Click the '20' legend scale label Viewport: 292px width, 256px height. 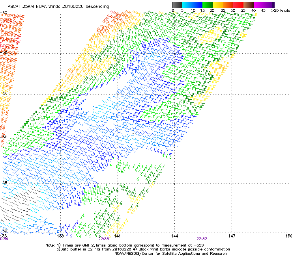click(x=212, y=11)
